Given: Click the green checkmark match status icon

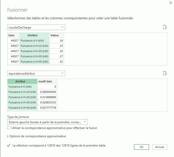Looking at the screenshot, I should click(9, 145).
